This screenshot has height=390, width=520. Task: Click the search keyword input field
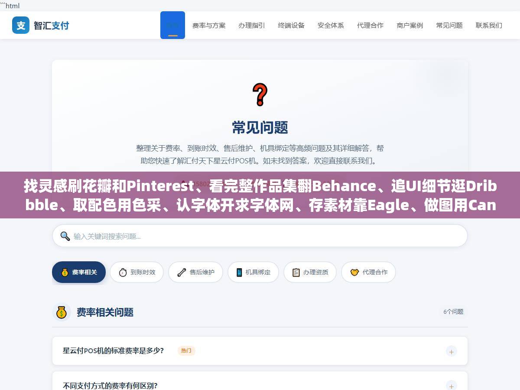click(x=260, y=236)
